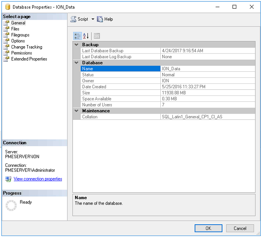This screenshot has width=261, height=237.
Task: Click the 4/24/2017 9:16:54 AM value
Action: 182,50
